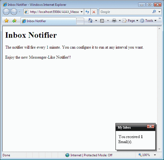Viewport: 164px width, 160px height.
Task: Expand the Home button dropdown arrow
Action: click(x=96, y=21)
